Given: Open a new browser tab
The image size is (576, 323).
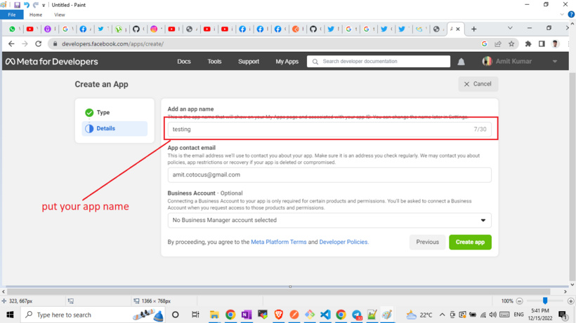Looking at the screenshot, I should tap(473, 29).
